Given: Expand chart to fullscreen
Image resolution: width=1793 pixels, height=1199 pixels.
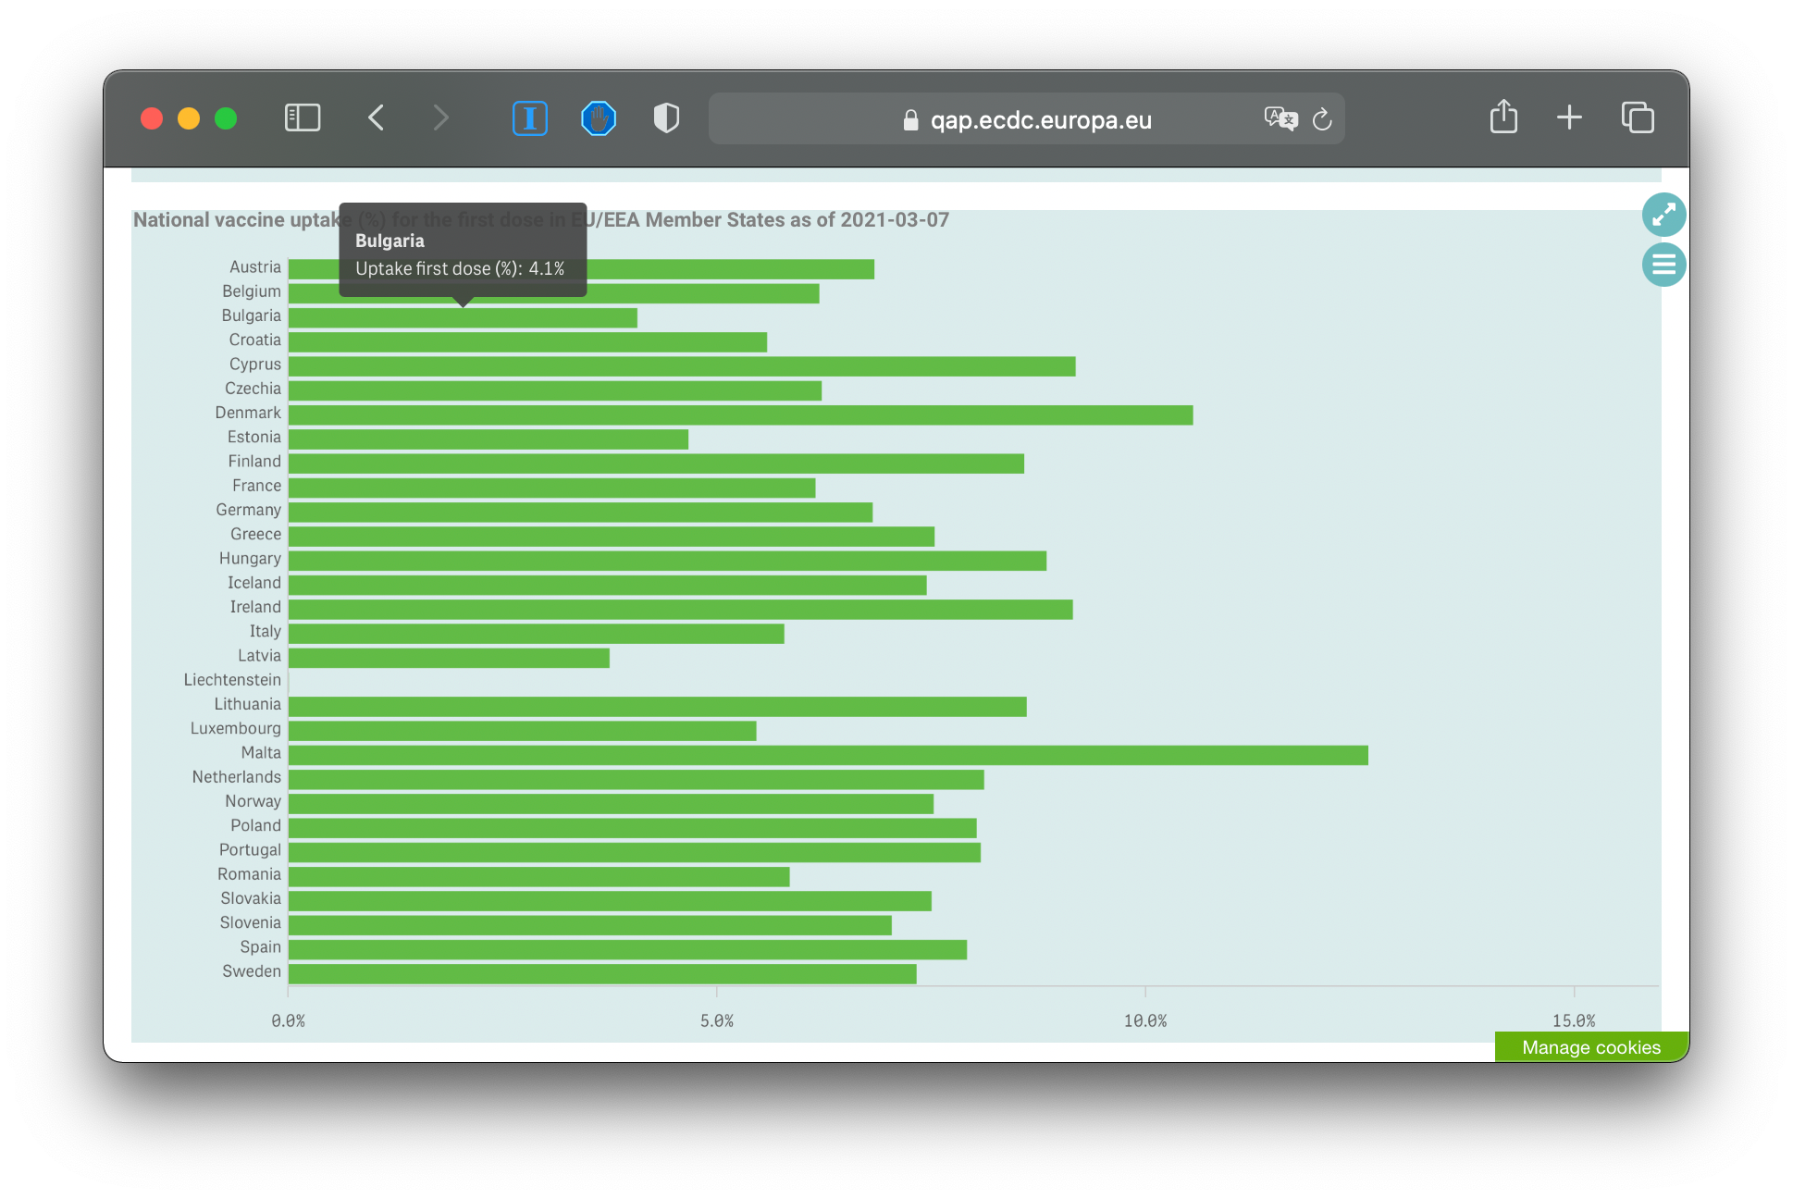Looking at the screenshot, I should coord(1663,215).
